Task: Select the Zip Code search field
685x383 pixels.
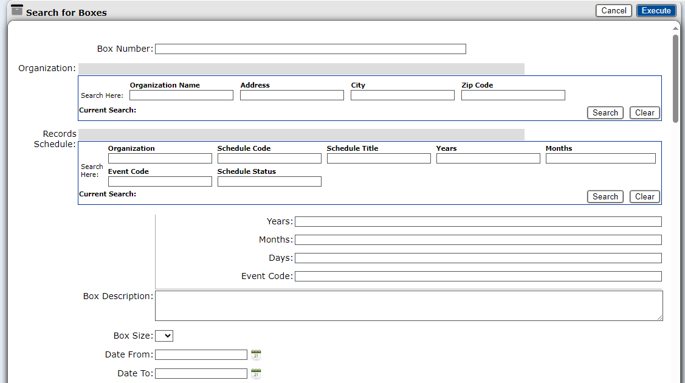Action: click(513, 95)
